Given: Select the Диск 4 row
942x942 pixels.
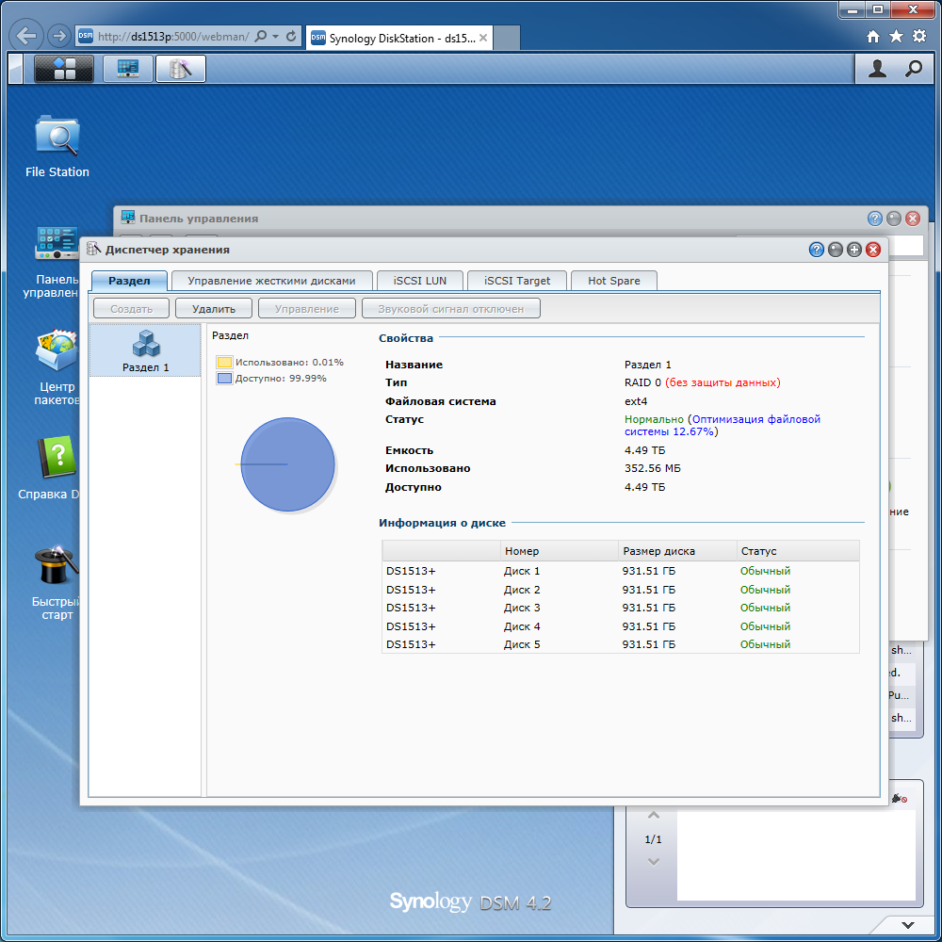Looking at the screenshot, I should pos(621,626).
